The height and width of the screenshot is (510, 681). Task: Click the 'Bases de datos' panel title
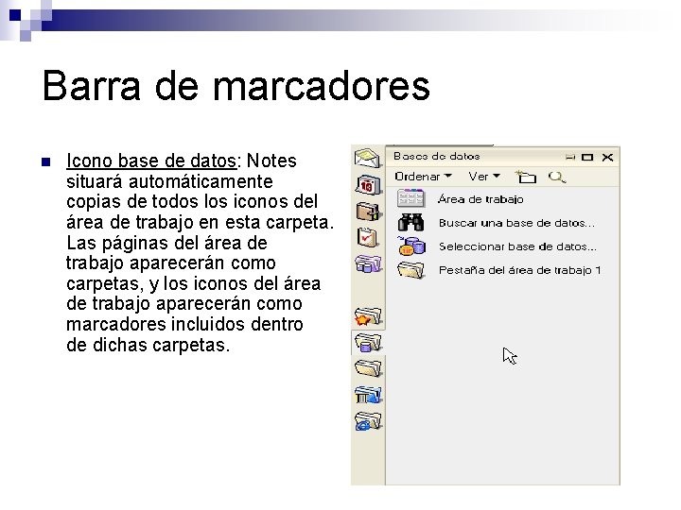[x=436, y=156]
